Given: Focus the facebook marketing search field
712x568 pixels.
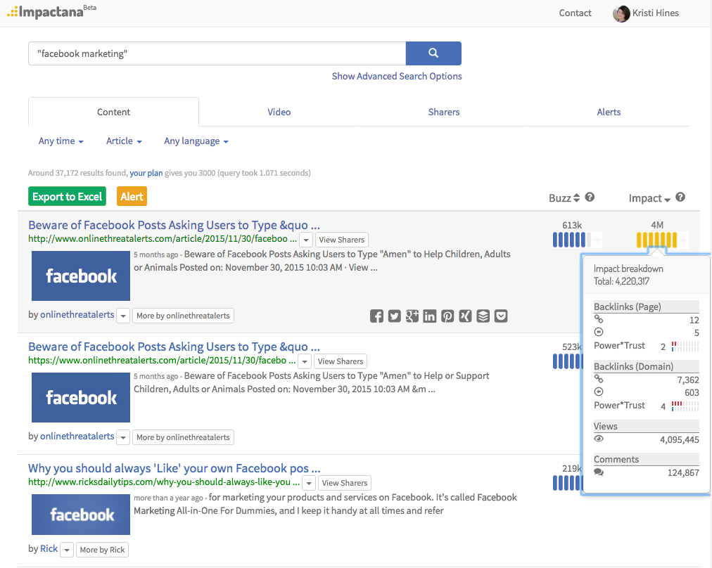Looking at the screenshot, I should click(217, 53).
